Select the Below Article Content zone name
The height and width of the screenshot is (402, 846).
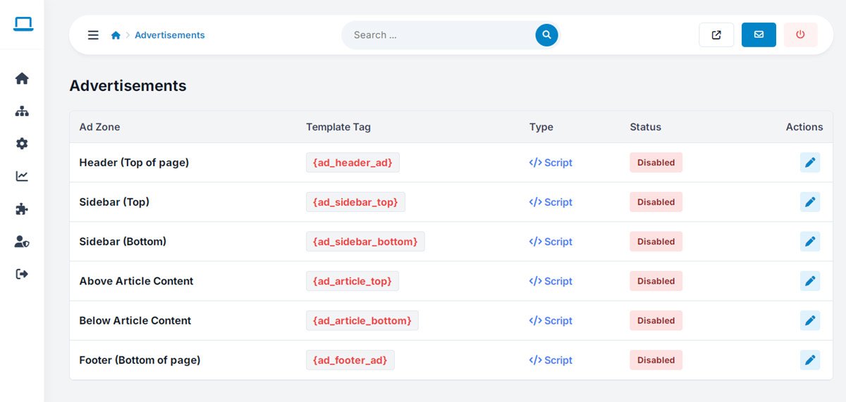(x=135, y=320)
